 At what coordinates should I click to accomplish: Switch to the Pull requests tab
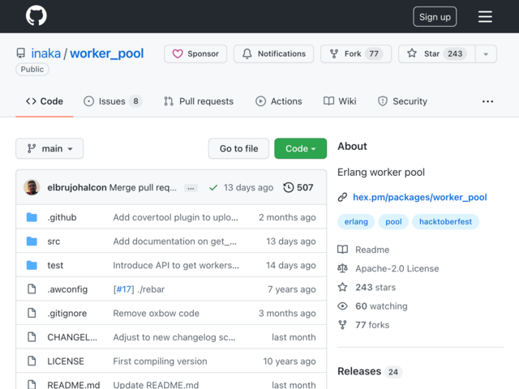coord(199,101)
